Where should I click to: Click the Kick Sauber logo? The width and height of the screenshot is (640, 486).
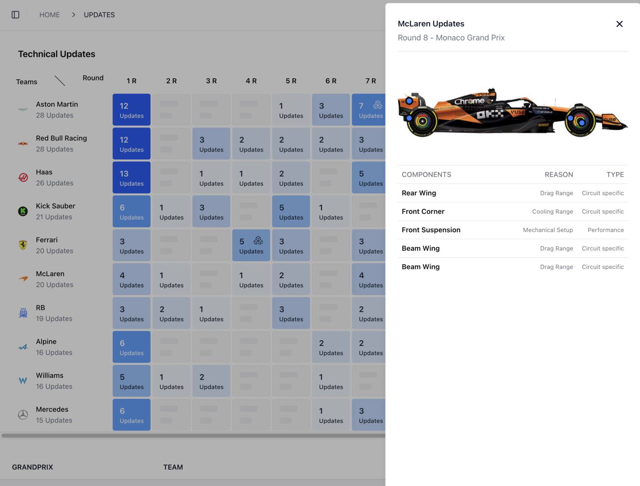coord(23,211)
